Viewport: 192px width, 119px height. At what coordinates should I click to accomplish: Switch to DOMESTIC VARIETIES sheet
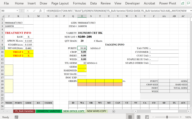pyautogui.click(x=49, y=111)
